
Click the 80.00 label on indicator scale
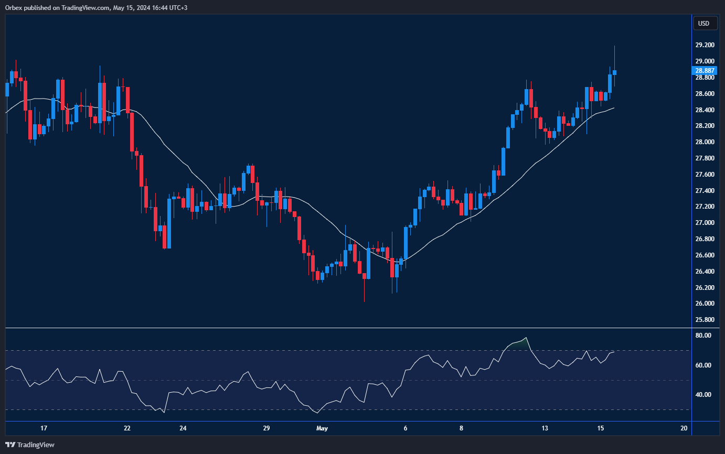click(703, 335)
